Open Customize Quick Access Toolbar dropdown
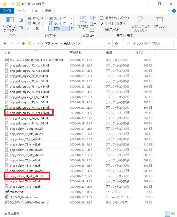This screenshot has height=217, width=177. (x=23, y=4)
